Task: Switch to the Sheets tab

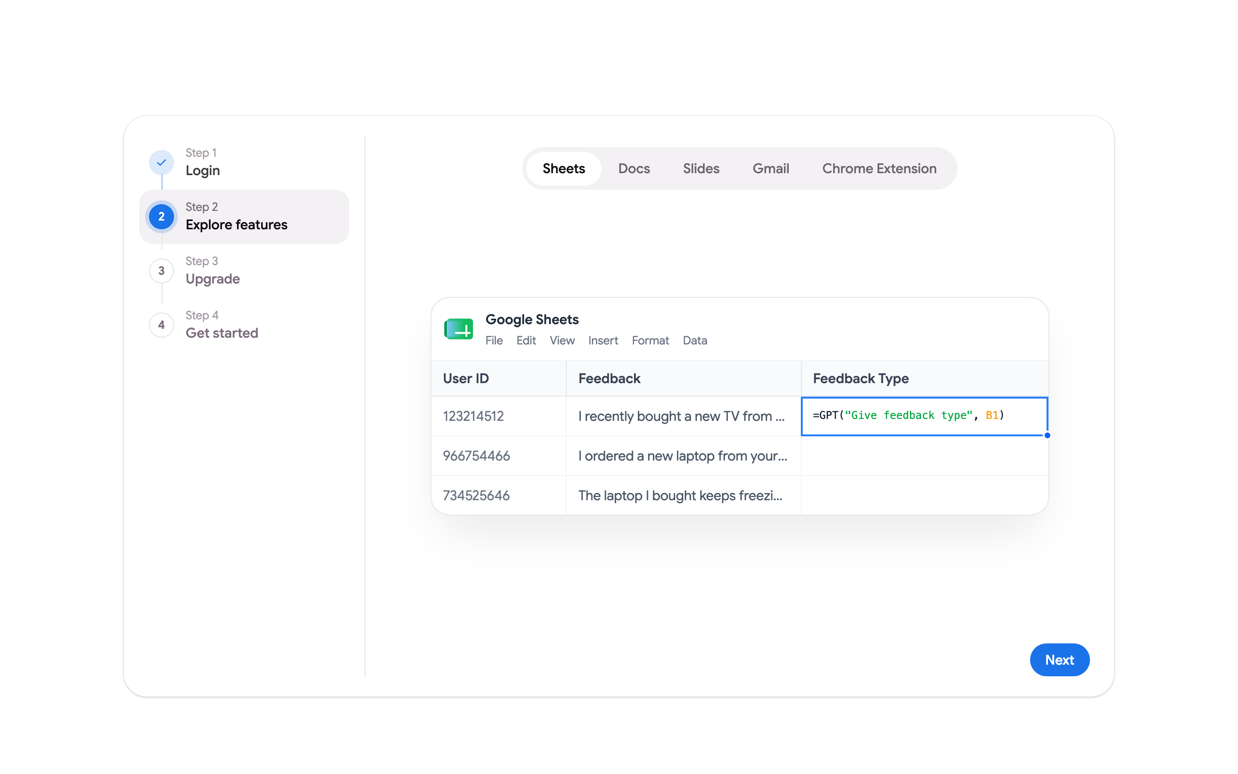Action: pyautogui.click(x=564, y=168)
